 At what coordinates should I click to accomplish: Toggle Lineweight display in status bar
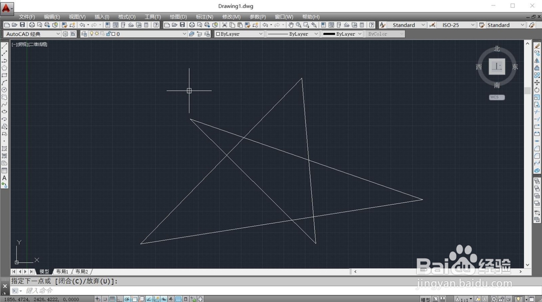click(171, 299)
